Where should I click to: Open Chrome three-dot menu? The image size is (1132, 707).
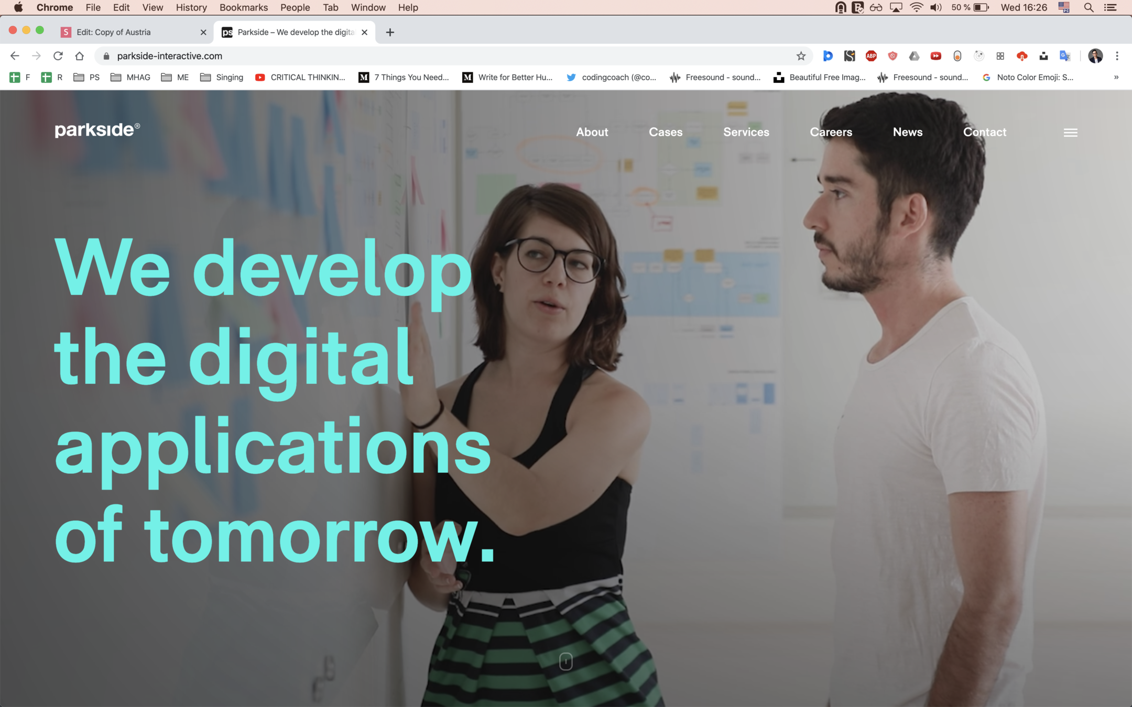[x=1117, y=56]
